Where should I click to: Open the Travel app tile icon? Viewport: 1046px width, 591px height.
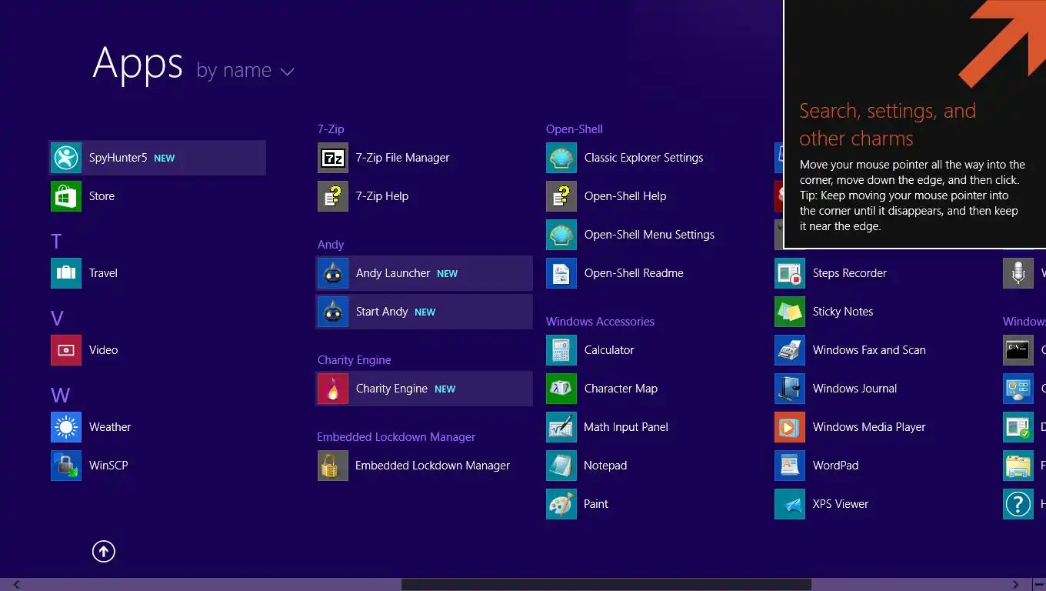(66, 273)
